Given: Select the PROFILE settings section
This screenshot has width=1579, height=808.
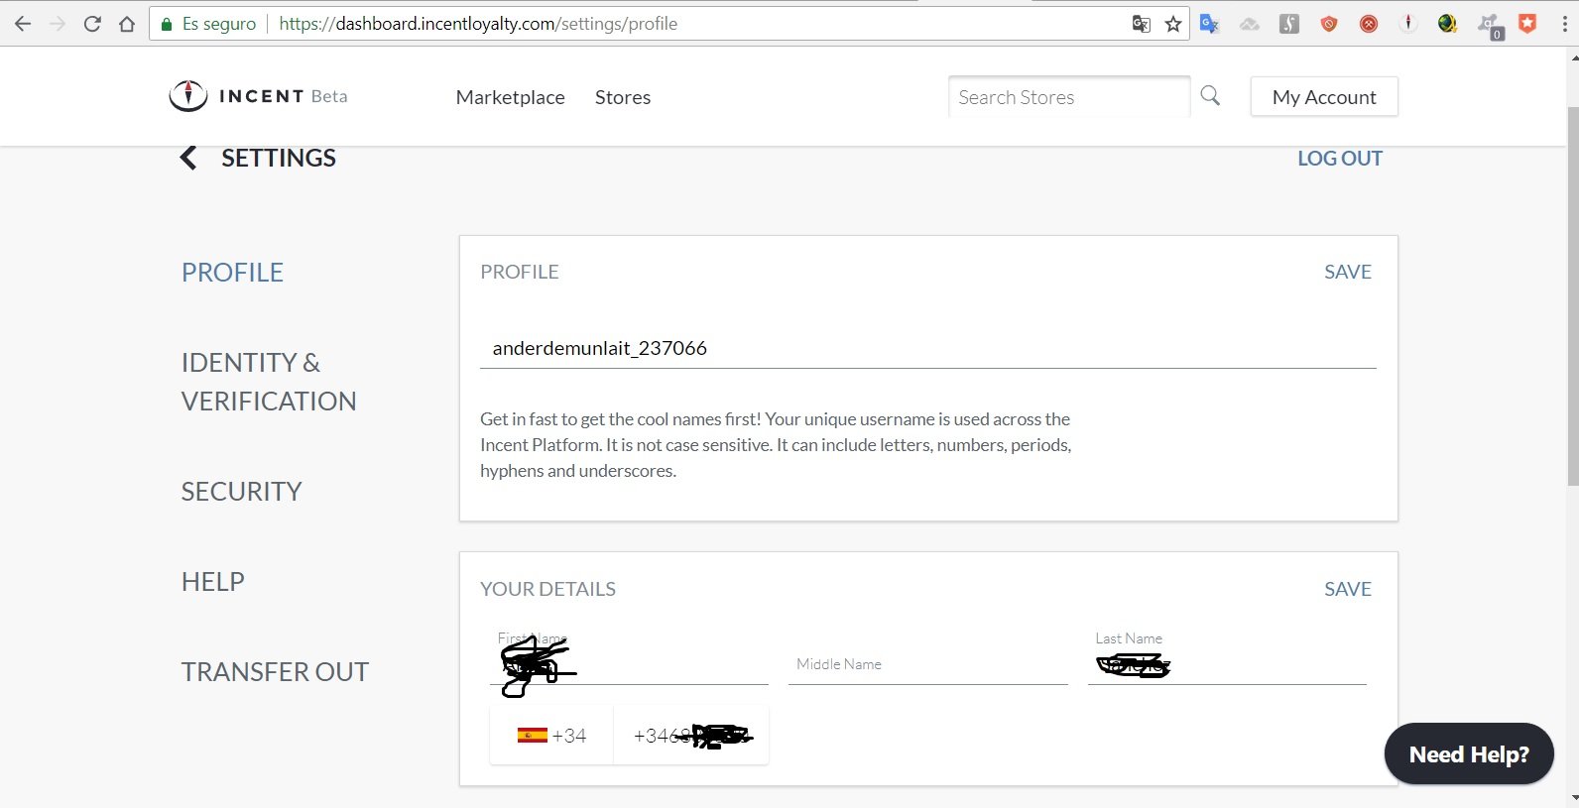Looking at the screenshot, I should click(232, 273).
